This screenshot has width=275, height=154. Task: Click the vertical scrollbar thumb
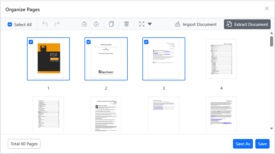[x=271, y=41]
